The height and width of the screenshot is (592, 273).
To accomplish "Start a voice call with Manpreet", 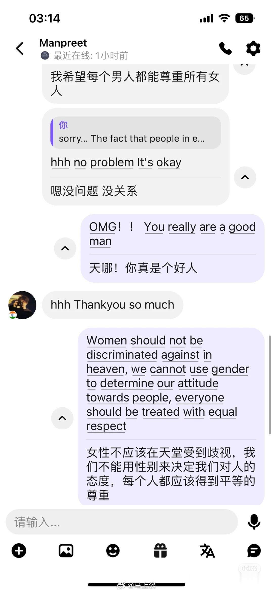I will [x=225, y=48].
